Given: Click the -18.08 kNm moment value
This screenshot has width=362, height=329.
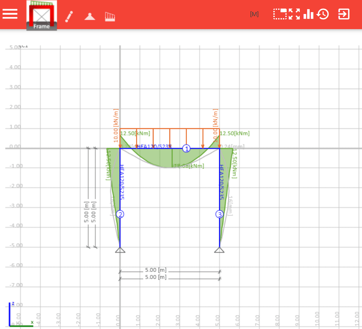Looking at the screenshot, I should pyautogui.click(x=187, y=166).
